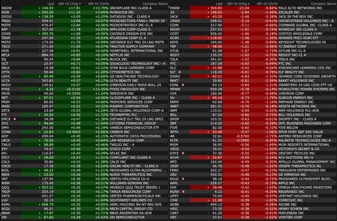
Task: Click NETFLIX INC company name
Action: [120, 55]
